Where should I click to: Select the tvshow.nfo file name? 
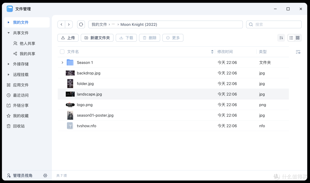point(86,126)
